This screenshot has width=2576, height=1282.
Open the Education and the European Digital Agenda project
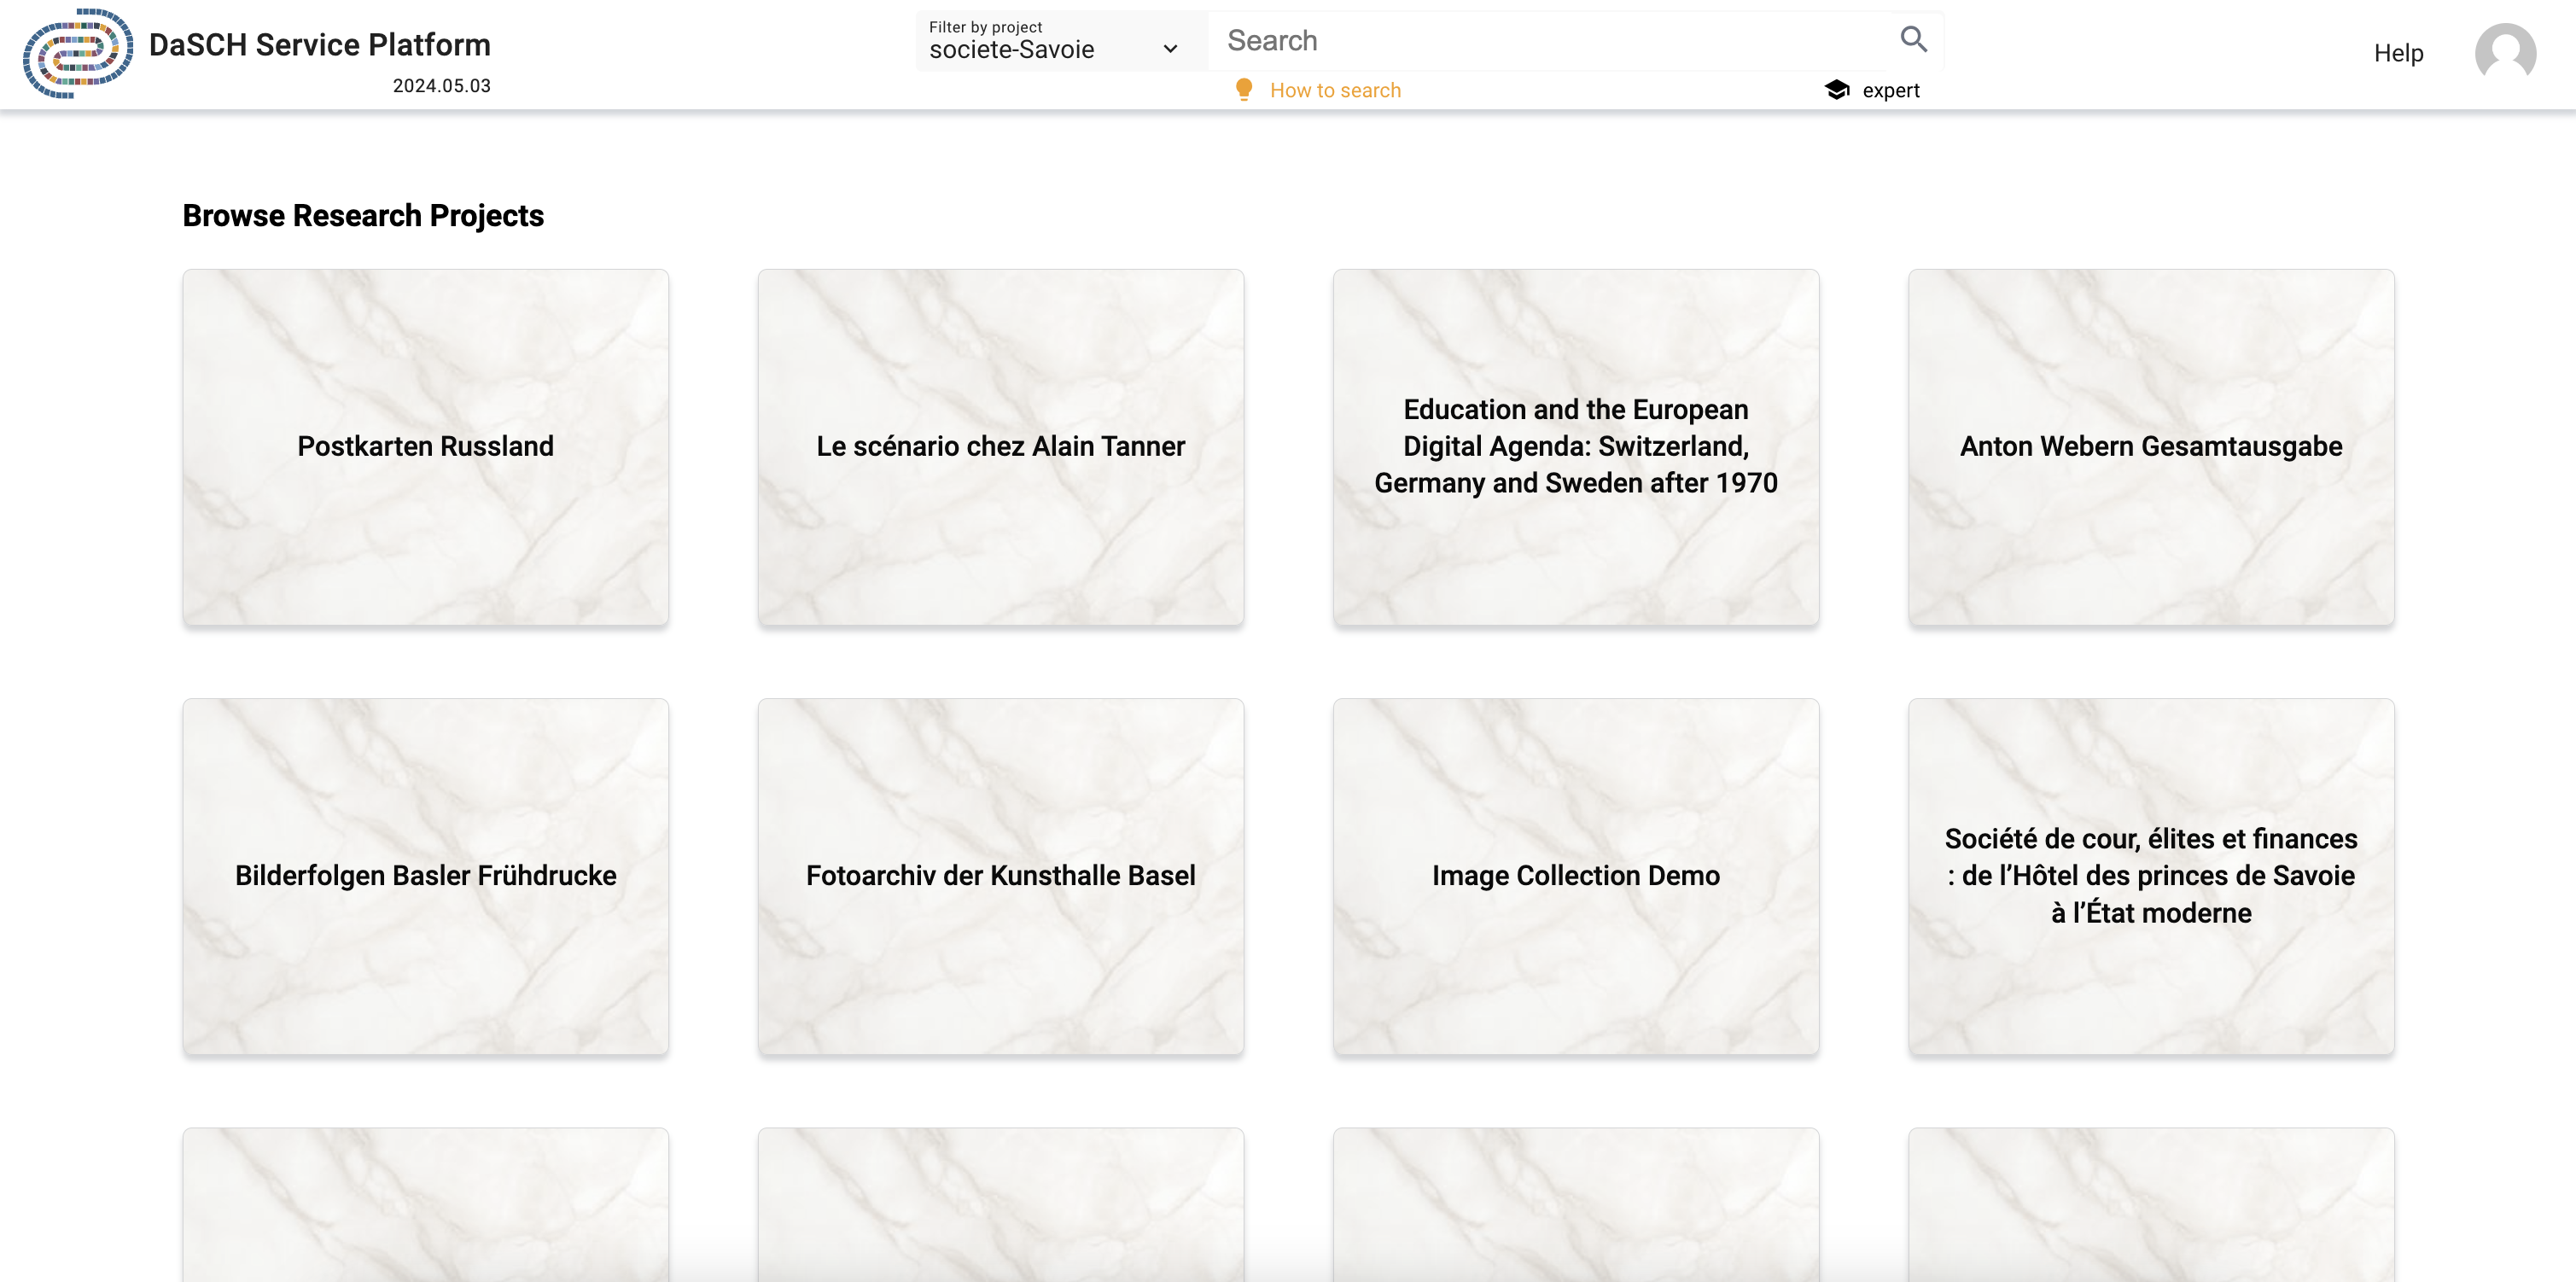pyautogui.click(x=1576, y=447)
